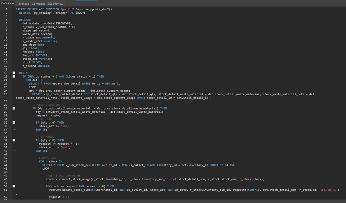Click the FOR r_stock IN line

(x=50, y=161)
